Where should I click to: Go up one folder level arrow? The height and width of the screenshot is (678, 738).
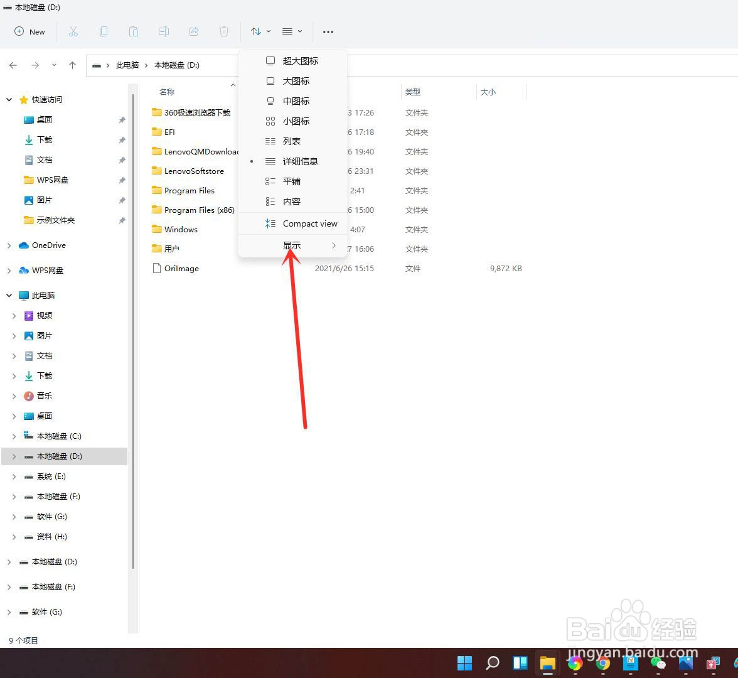click(x=73, y=65)
